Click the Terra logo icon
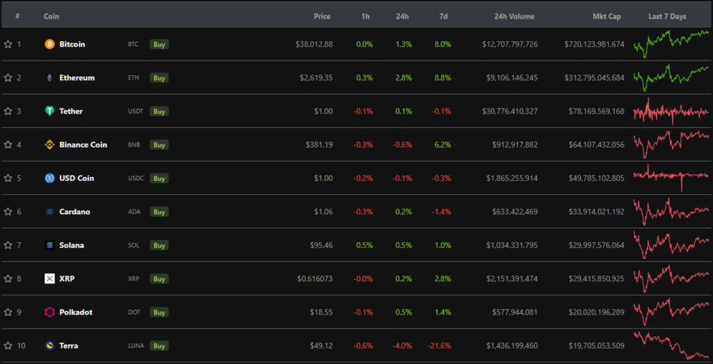This screenshot has width=713, height=364. click(49, 345)
